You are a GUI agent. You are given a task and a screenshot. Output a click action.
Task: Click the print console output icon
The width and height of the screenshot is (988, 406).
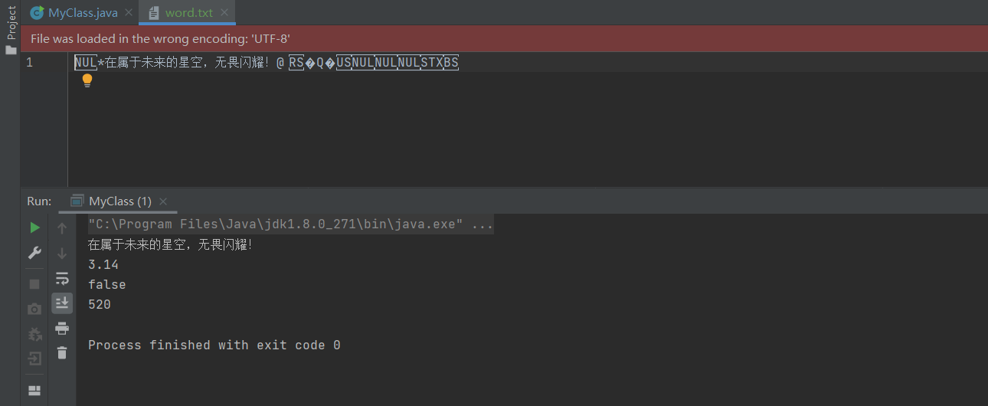point(62,328)
